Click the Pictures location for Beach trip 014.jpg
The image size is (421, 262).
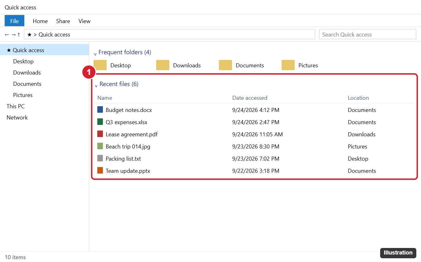(x=357, y=146)
